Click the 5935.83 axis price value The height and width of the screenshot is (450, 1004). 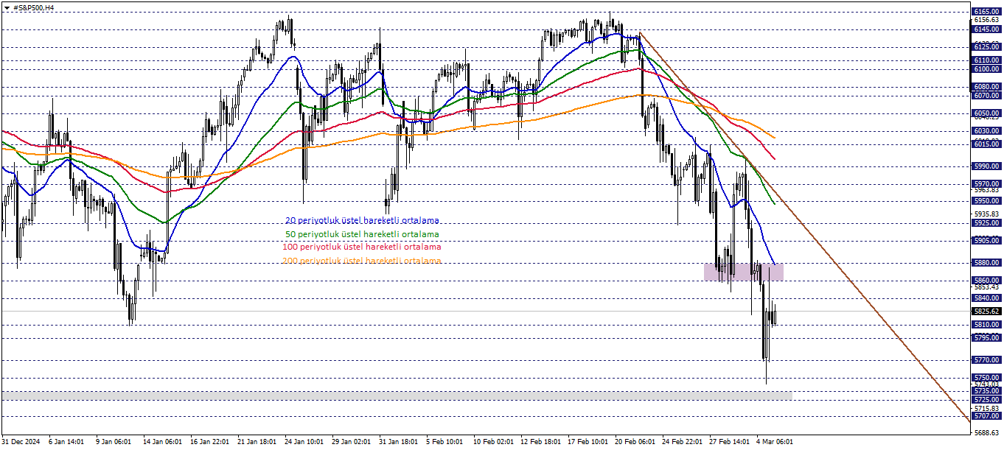pyautogui.click(x=986, y=214)
